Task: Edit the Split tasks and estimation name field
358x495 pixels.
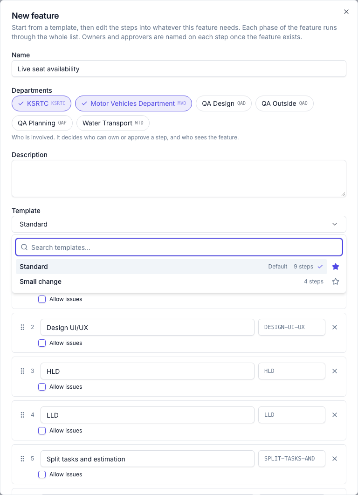Action: point(147,459)
